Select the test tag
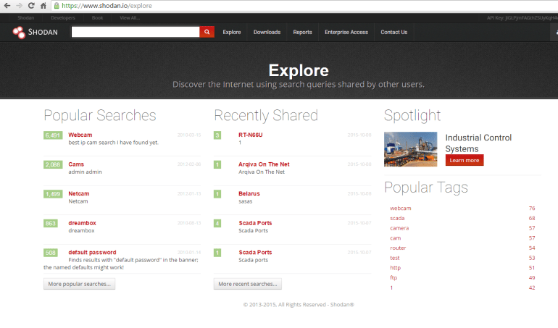This screenshot has height=328, width=558. point(395,258)
